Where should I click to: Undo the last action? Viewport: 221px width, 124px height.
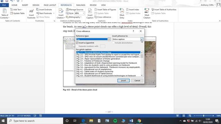coord(11,1)
